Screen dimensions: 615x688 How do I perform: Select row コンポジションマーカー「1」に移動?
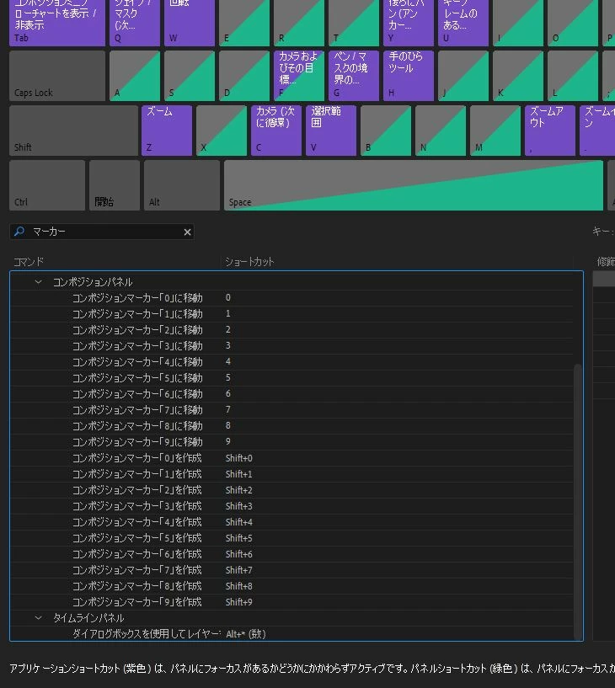coord(292,314)
